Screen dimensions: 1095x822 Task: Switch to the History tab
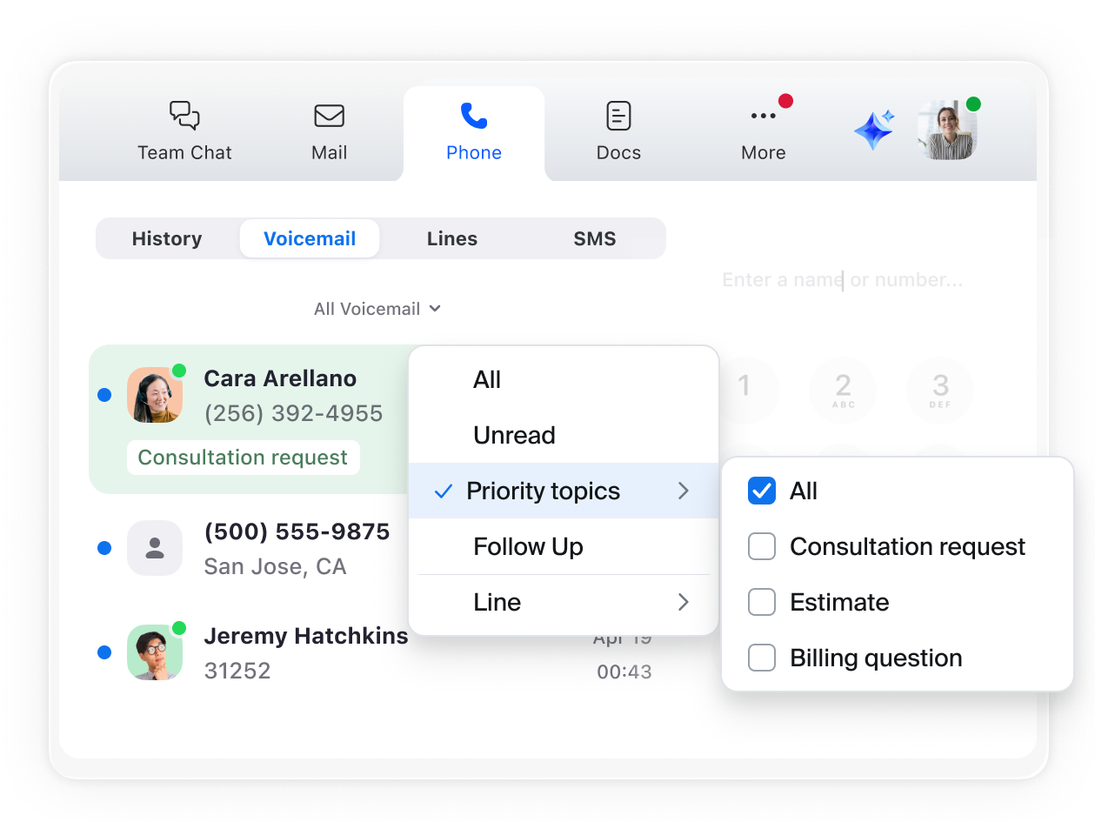click(166, 238)
